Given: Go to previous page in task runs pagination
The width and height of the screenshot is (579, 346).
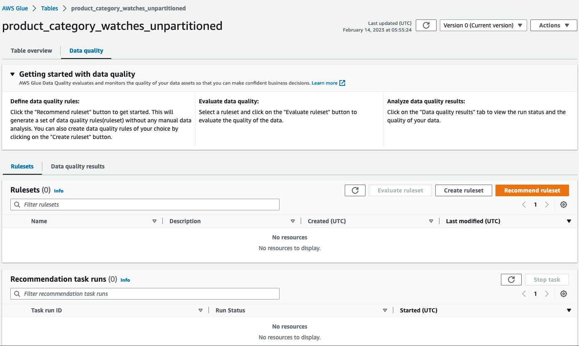Looking at the screenshot, I should click(x=524, y=294).
